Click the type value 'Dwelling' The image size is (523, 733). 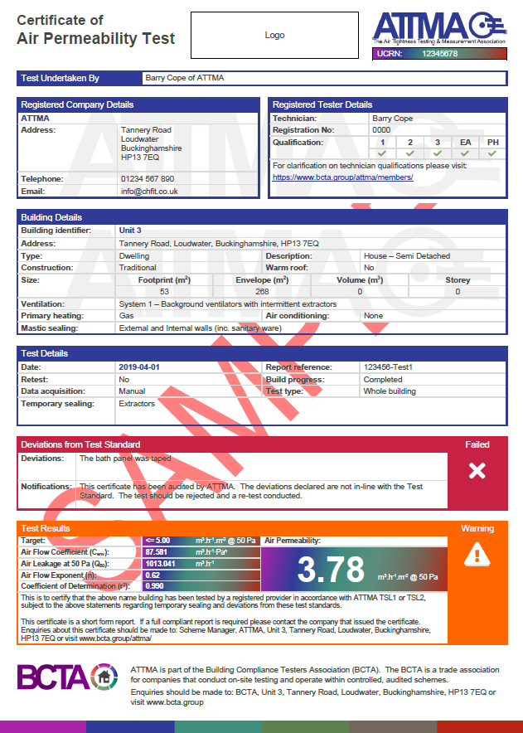tap(134, 255)
